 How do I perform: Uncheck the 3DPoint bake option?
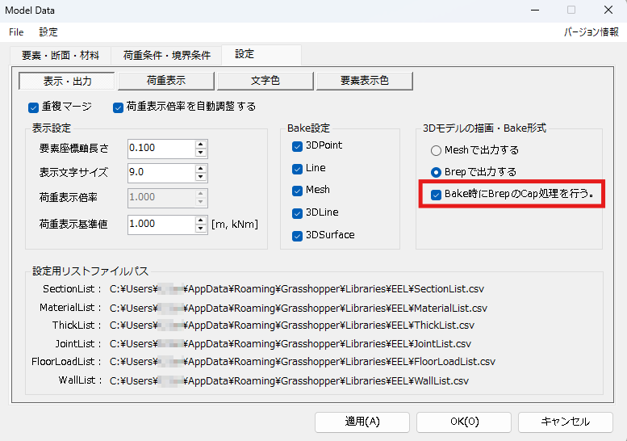297,146
